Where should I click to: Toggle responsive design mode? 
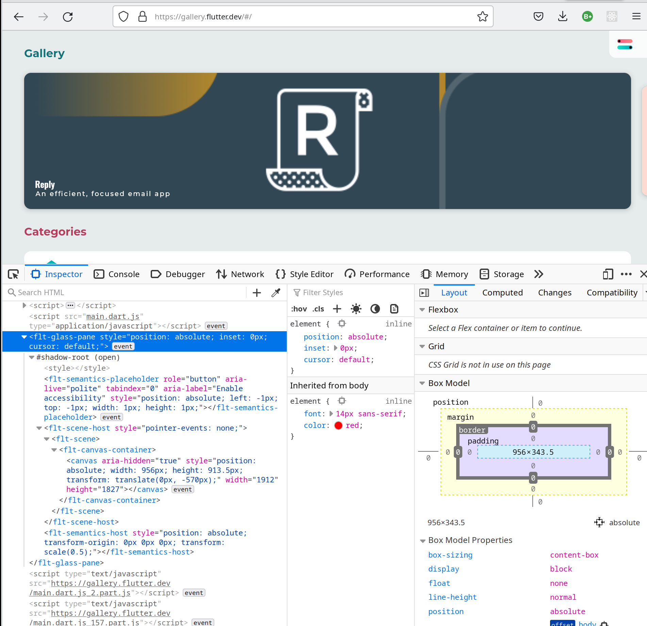(x=608, y=274)
